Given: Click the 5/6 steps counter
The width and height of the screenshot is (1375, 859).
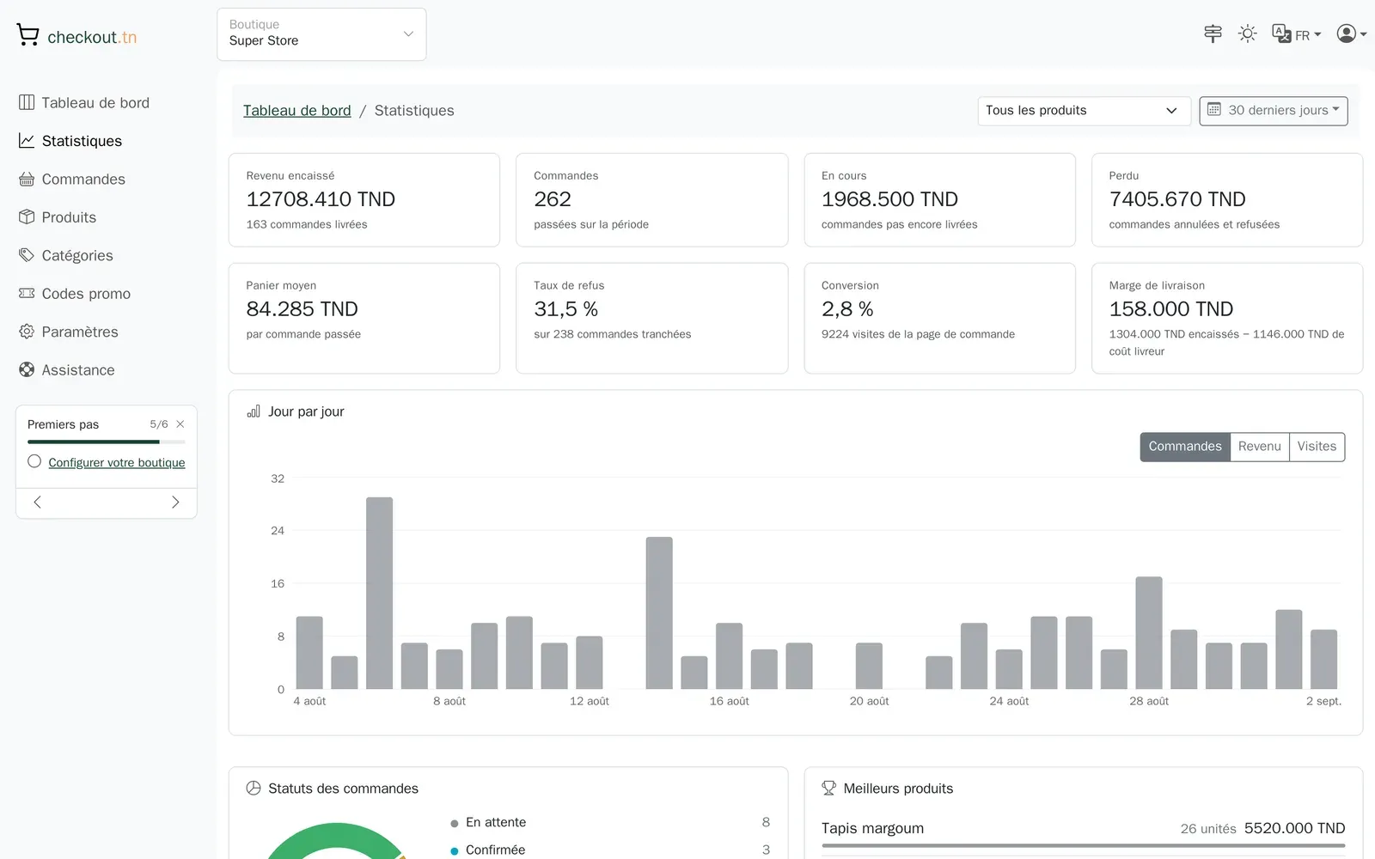Looking at the screenshot, I should pos(159,424).
